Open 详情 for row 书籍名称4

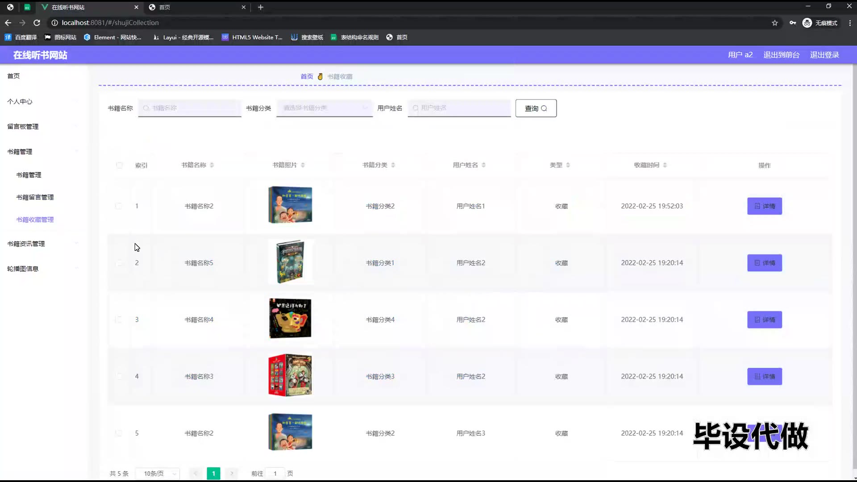[x=765, y=320]
